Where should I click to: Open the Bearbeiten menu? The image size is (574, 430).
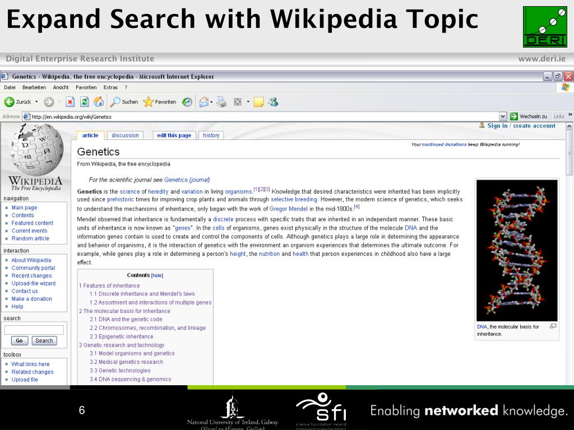coord(34,87)
